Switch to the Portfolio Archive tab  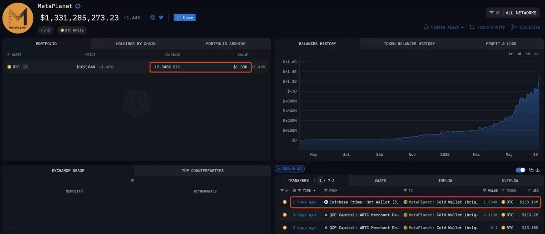226,44
